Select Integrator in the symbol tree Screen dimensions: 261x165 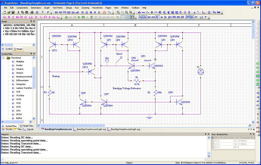[x=21, y=84]
